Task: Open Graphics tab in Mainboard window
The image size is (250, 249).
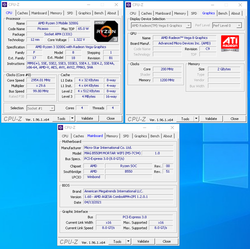Action: coord(140,136)
